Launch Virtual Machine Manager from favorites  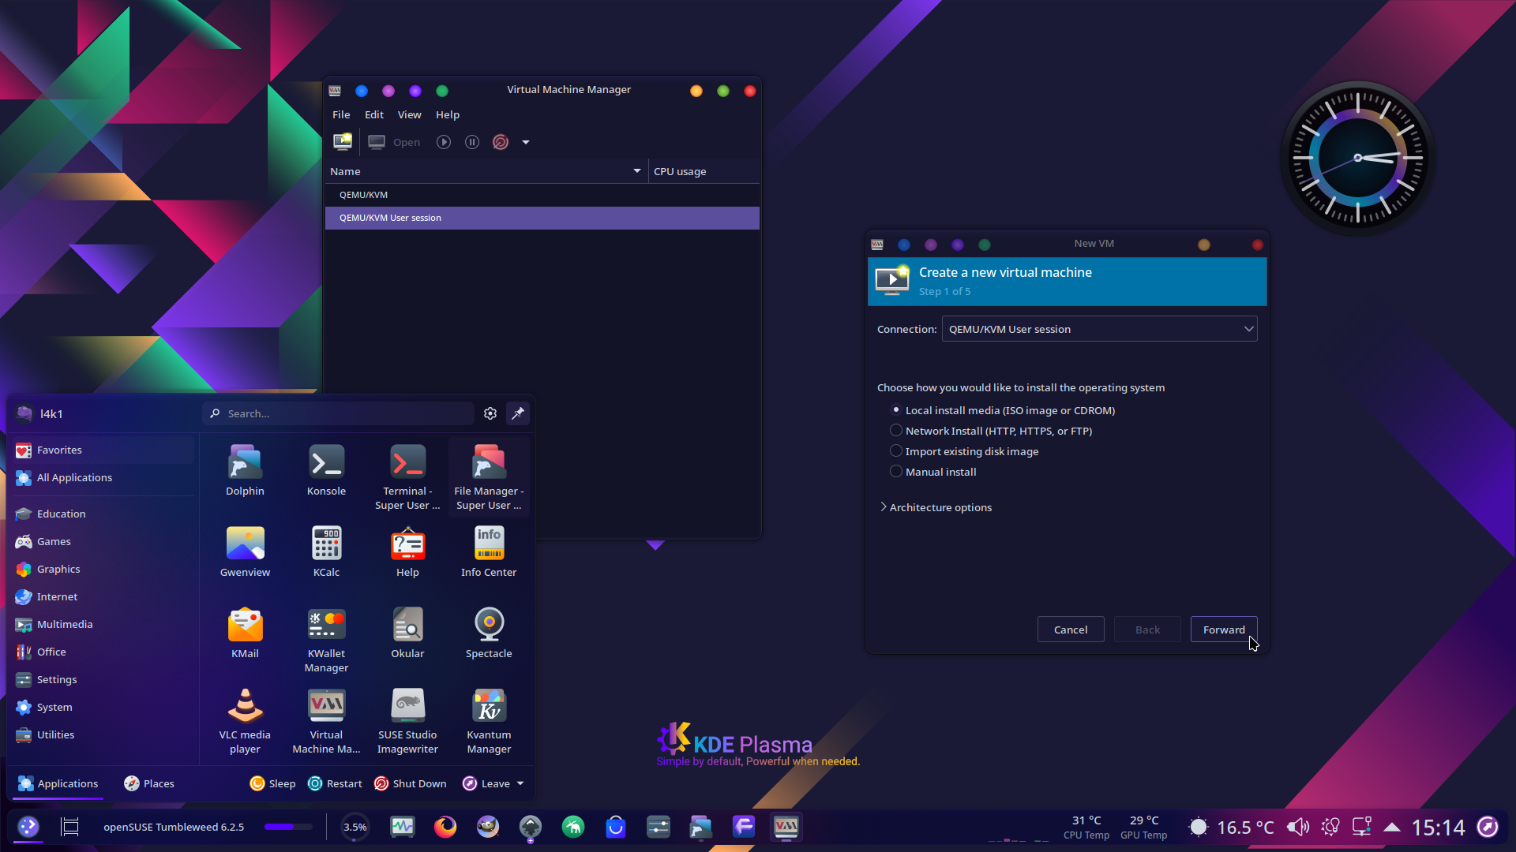[x=326, y=720]
